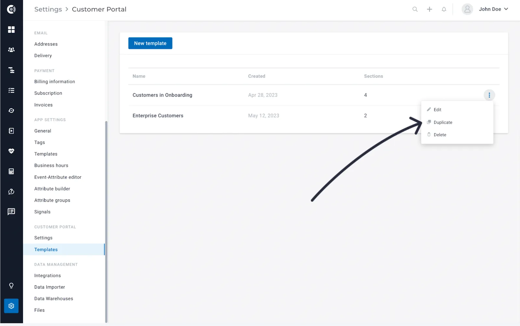520x326 pixels.
Task: Open Event-Attribute editor
Action: 58,177
